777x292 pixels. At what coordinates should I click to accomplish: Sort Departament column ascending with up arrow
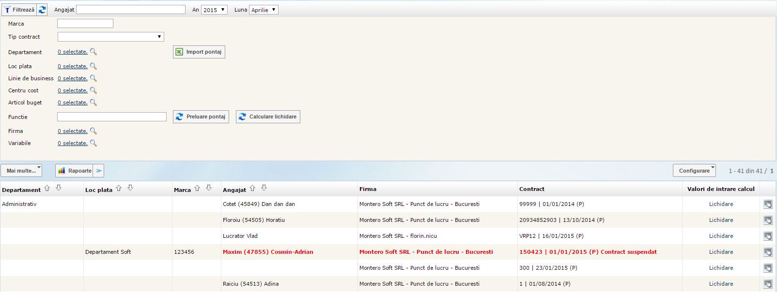click(47, 188)
